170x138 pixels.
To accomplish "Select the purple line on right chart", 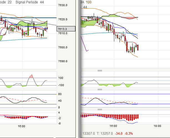I will point(84,44).
